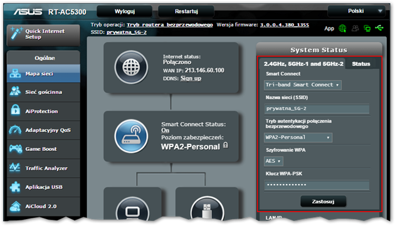Click the Internet globe icon in network map
The height and width of the screenshot is (226, 395).
(131, 67)
